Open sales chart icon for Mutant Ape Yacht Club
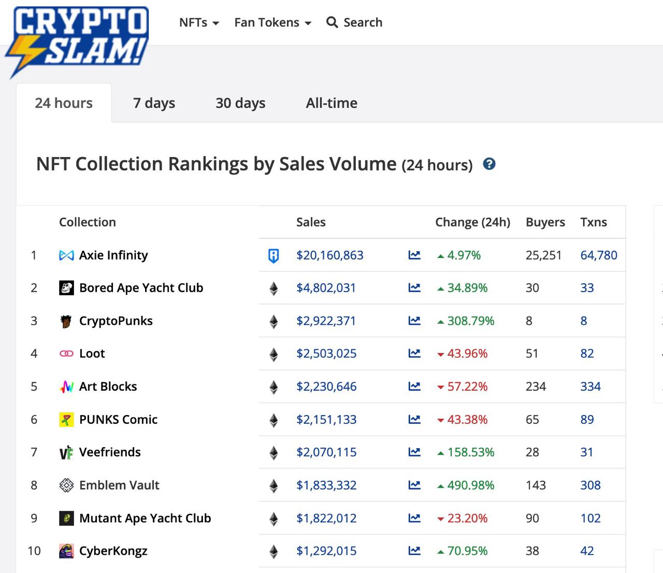Viewport: 663px width, 573px height. pyautogui.click(x=414, y=518)
